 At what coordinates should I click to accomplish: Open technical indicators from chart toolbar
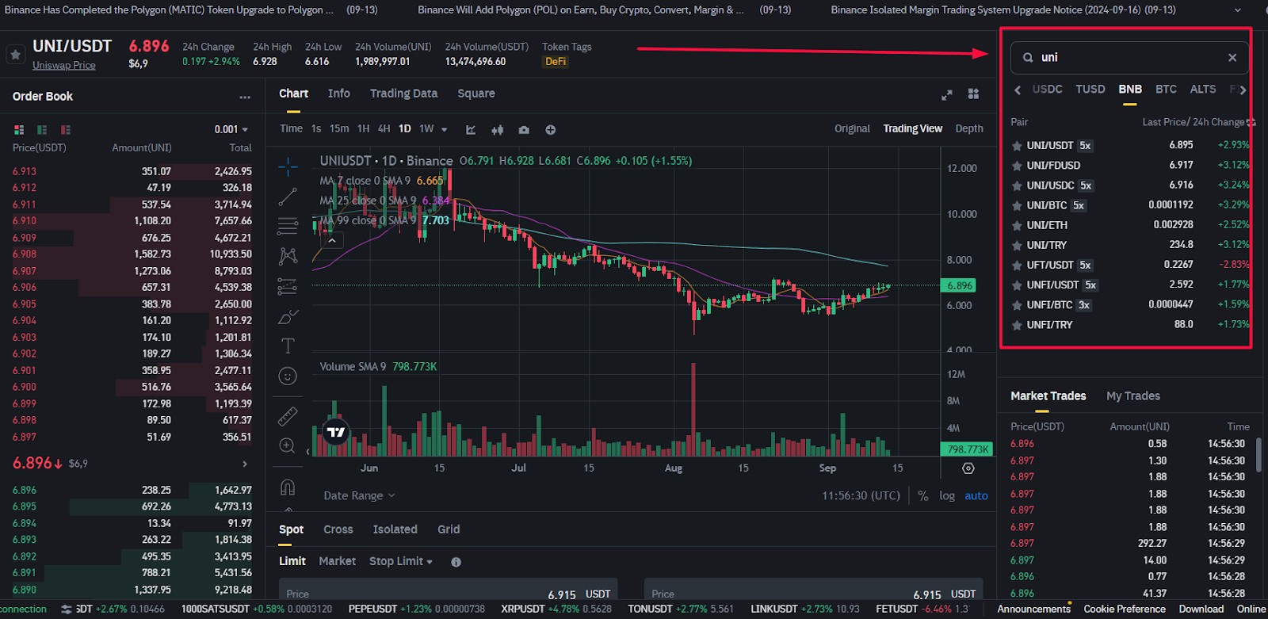(471, 129)
